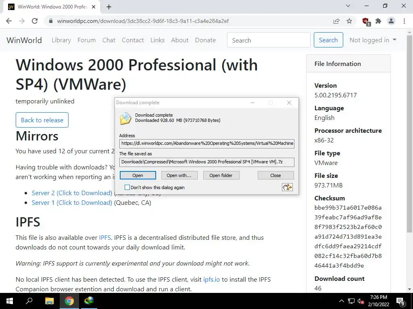Image resolution: width=413 pixels, height=309 pixels.
Task: Click the browser forward arrow
Action: (x=22, y=21)
